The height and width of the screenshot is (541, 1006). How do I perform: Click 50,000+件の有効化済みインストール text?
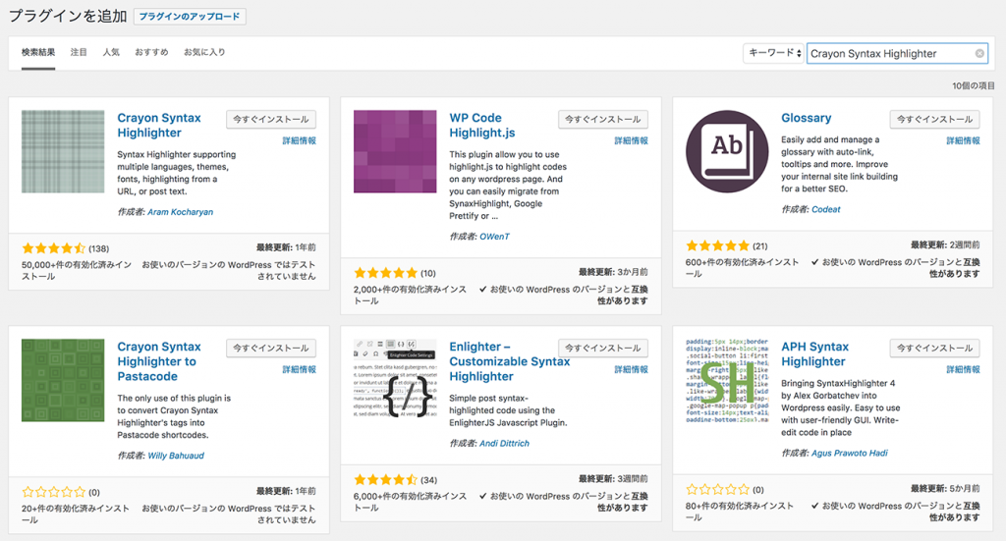click(77, 271)
